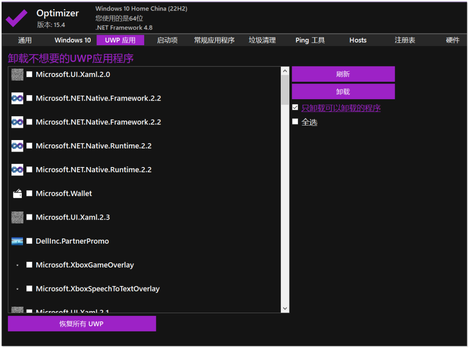Open the 注册表 tab
469x348 pixels.
(405, 40)
